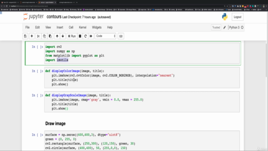The width and height of the screenshot is (268, 151).
Task: Click the highlighted imutils word
Action: 62,60
